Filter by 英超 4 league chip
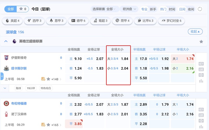This screenshot has width=209, height=130. 12,21
